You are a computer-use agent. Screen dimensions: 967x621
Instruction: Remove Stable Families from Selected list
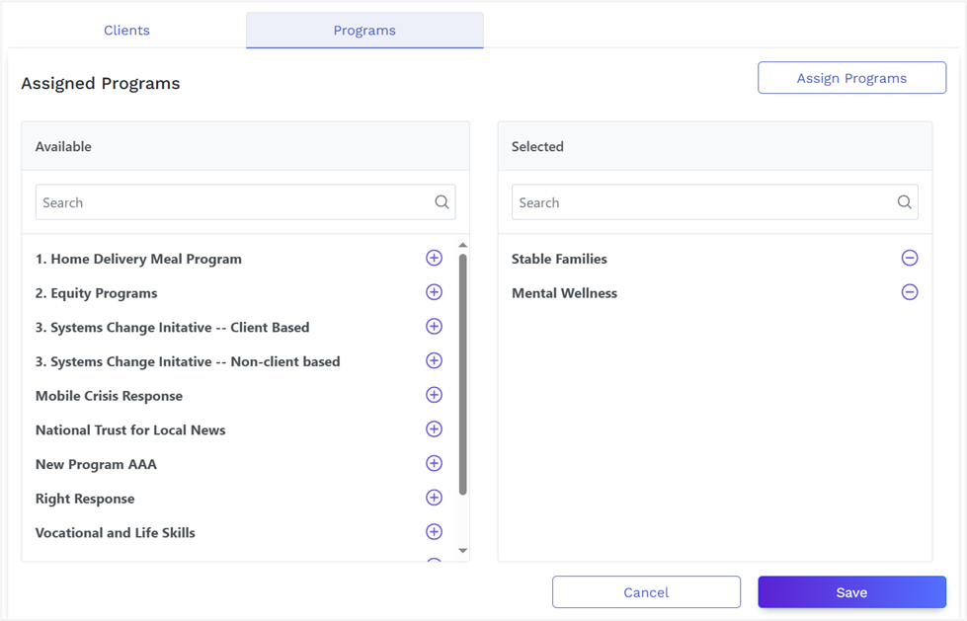[x=910, y=259]
